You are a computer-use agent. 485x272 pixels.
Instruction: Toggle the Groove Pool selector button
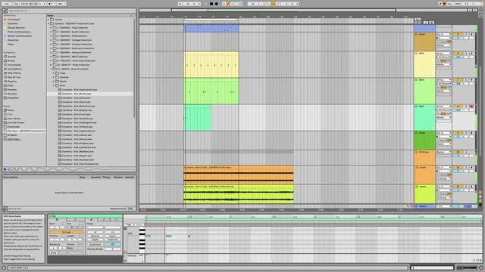(4, 209)
